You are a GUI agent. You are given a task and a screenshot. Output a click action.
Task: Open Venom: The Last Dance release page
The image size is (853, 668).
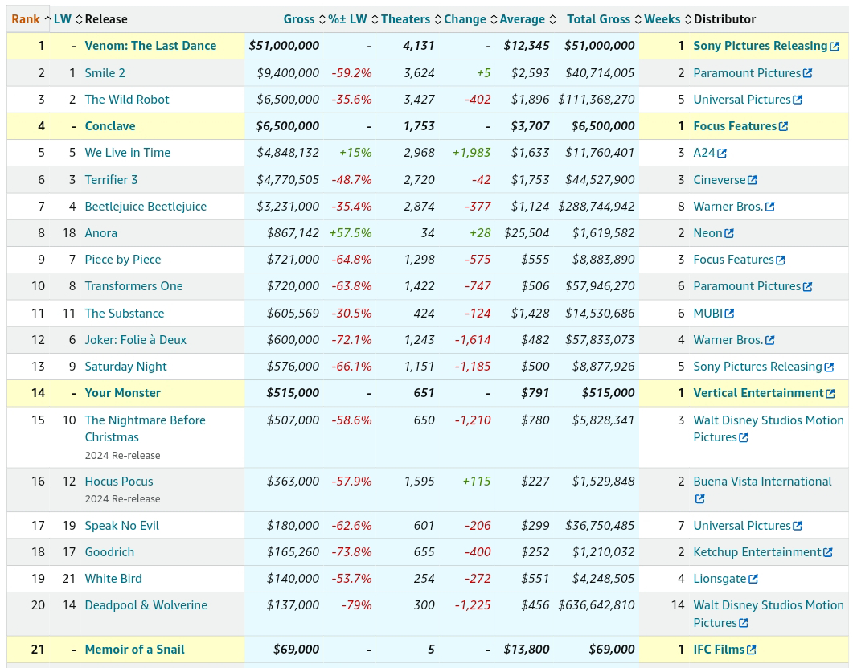tap(150, 46)
